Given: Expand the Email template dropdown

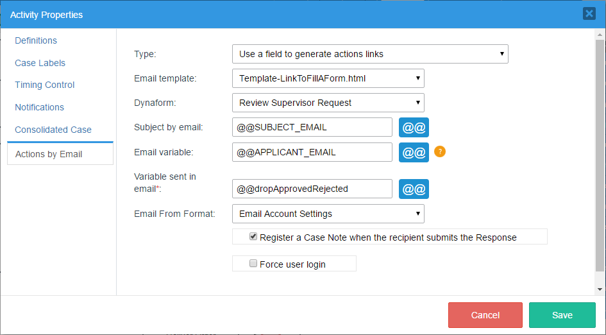Looking at the screenshot, I should pyautogui.click(x=328, y=78).
